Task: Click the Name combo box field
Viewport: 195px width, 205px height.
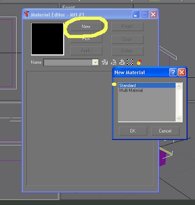Action: point(71,62)
